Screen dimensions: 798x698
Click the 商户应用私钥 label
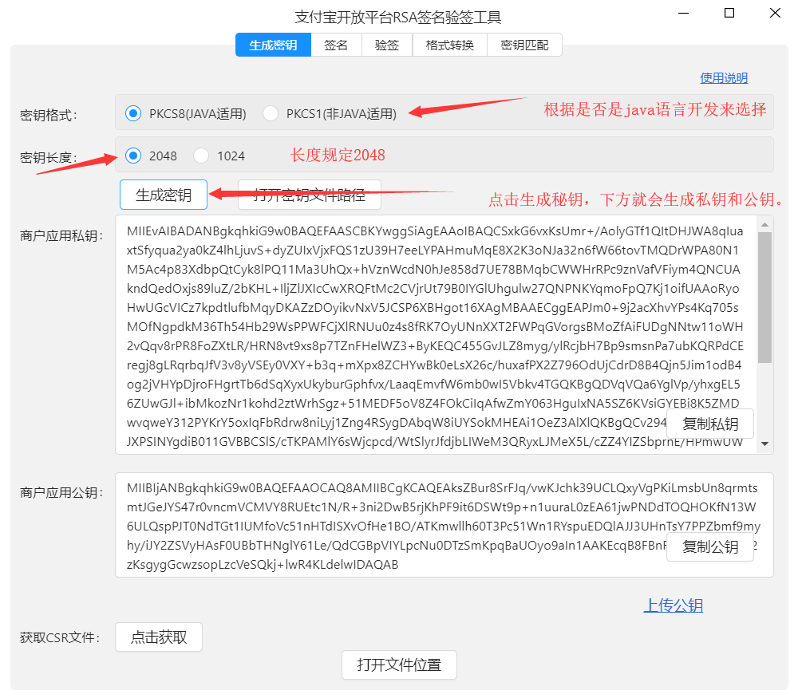pyautogui.click(x=61, y=235)
